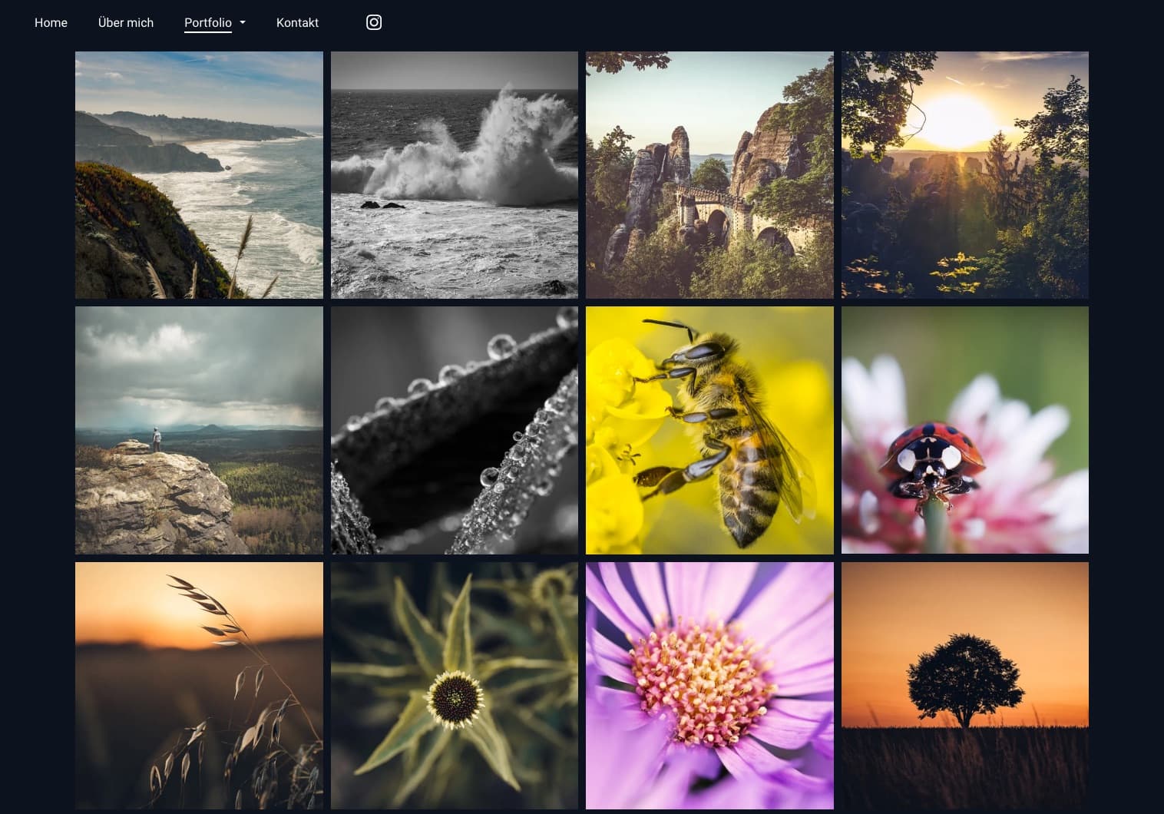Open the sunset over forest photo
Image resolution: width=1164 pixels, height=814 pixels.
coord(965,175)
